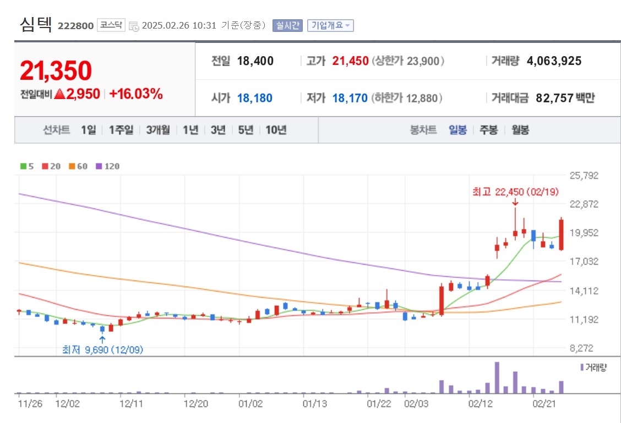
Task: Click the green 5-day moving average swatch
Action: [x=23, y=166]
